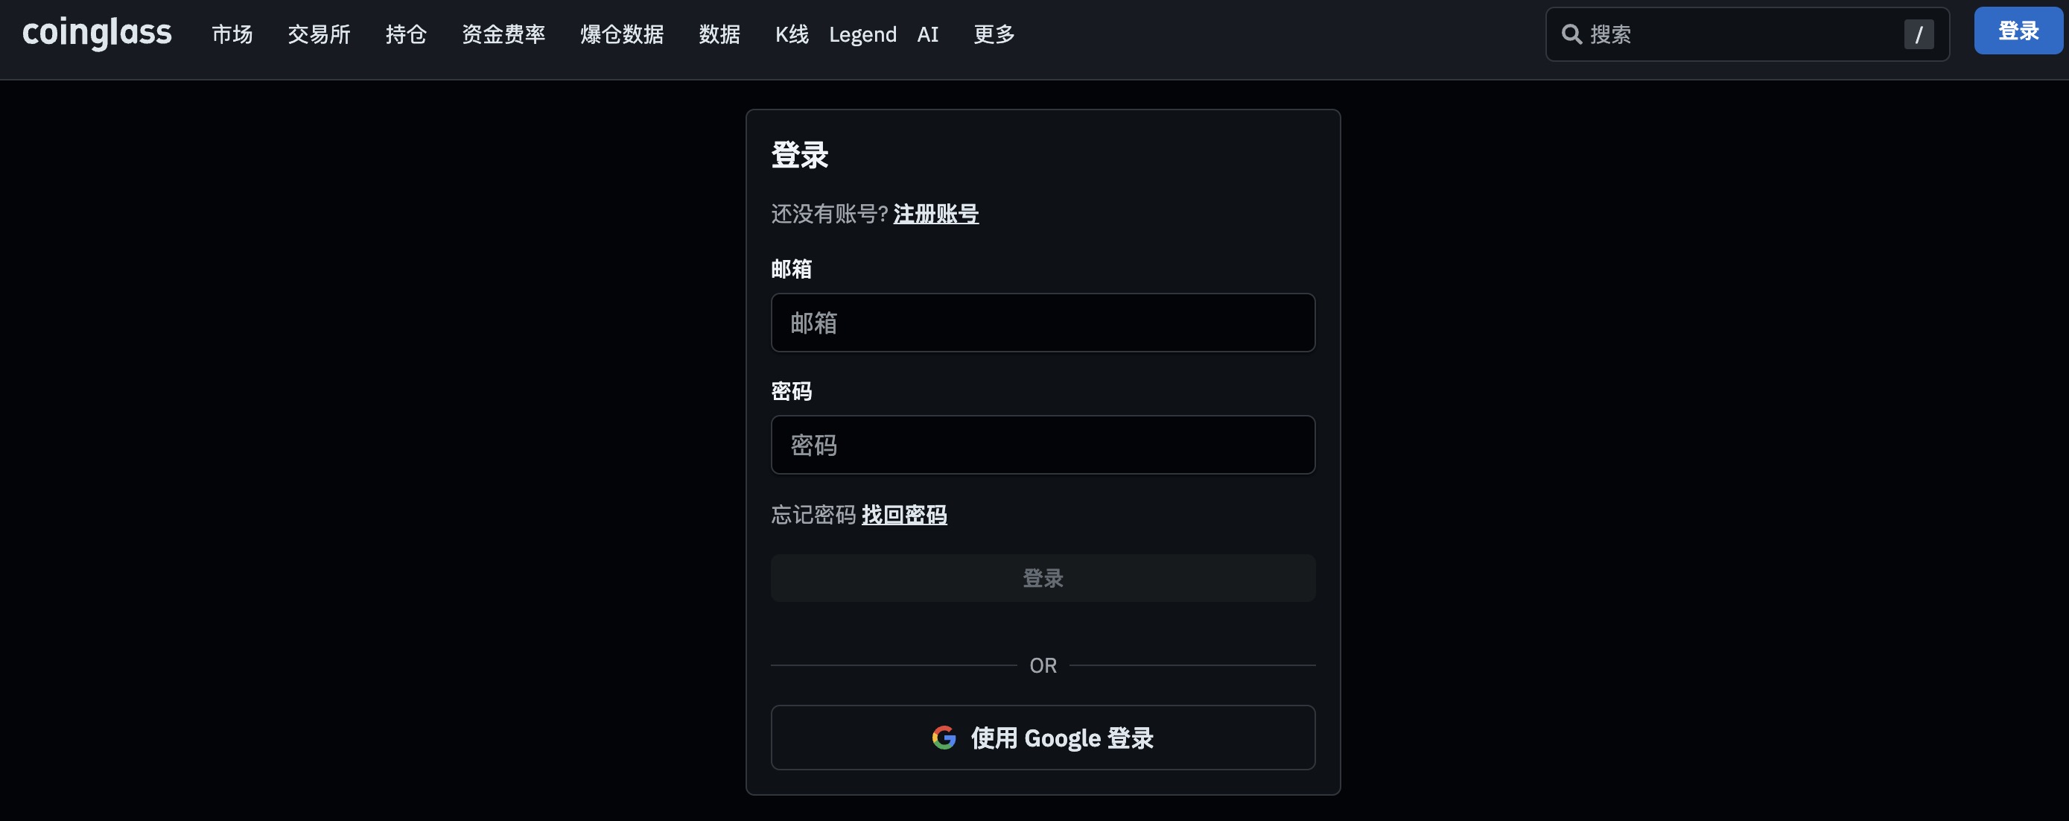Sign in with 使用 Google 登录 button
Screen dimensions: 2069x821
pyautogui.click(x=1043, y=738)
